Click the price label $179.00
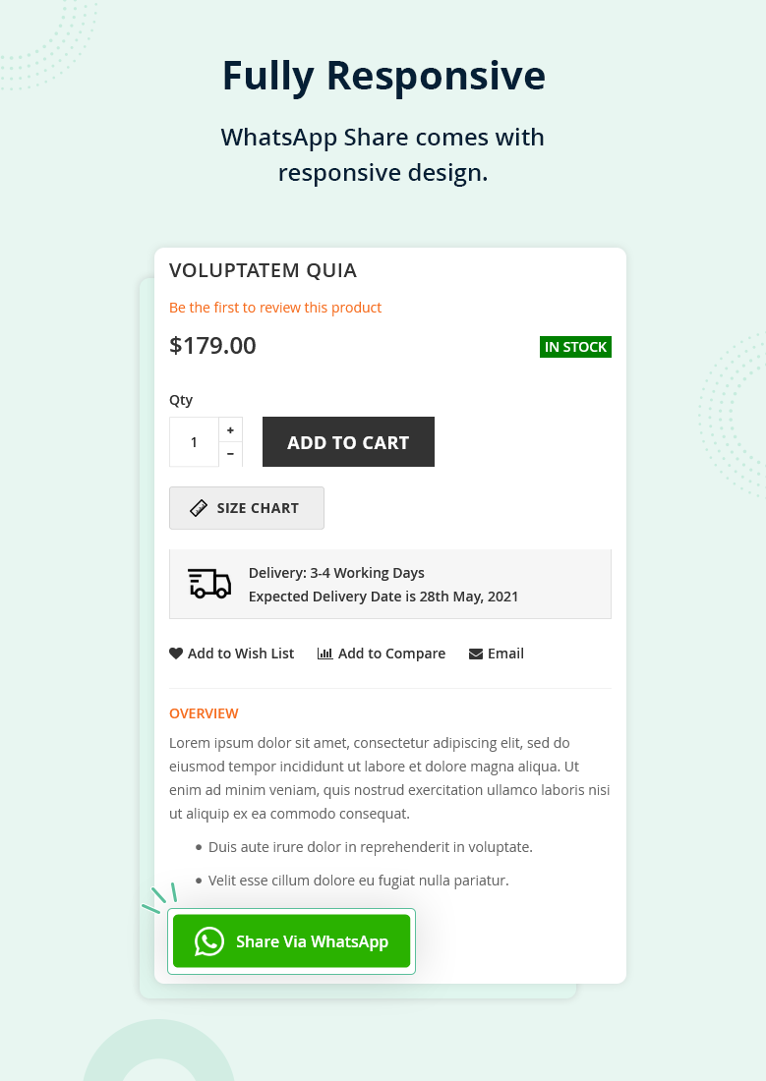766x1081 pixels. [x=212, y=345]
